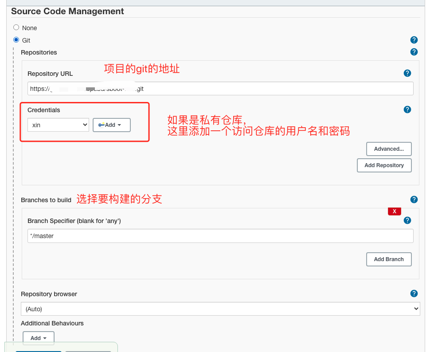Delete the branch with the red X
Screen dimensions: 438x352
click(x=395, y=211)
